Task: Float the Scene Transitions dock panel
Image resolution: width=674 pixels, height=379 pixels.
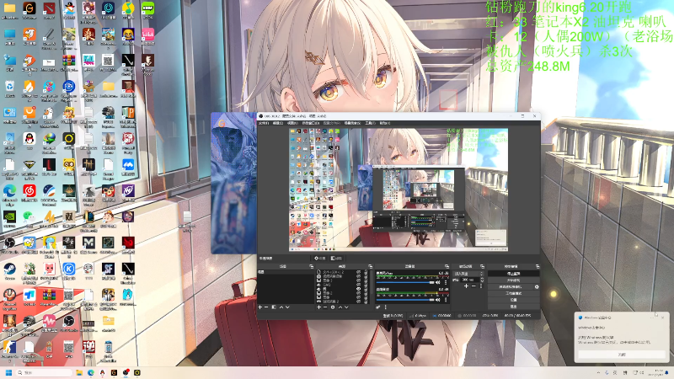Action: pos(482,266)
